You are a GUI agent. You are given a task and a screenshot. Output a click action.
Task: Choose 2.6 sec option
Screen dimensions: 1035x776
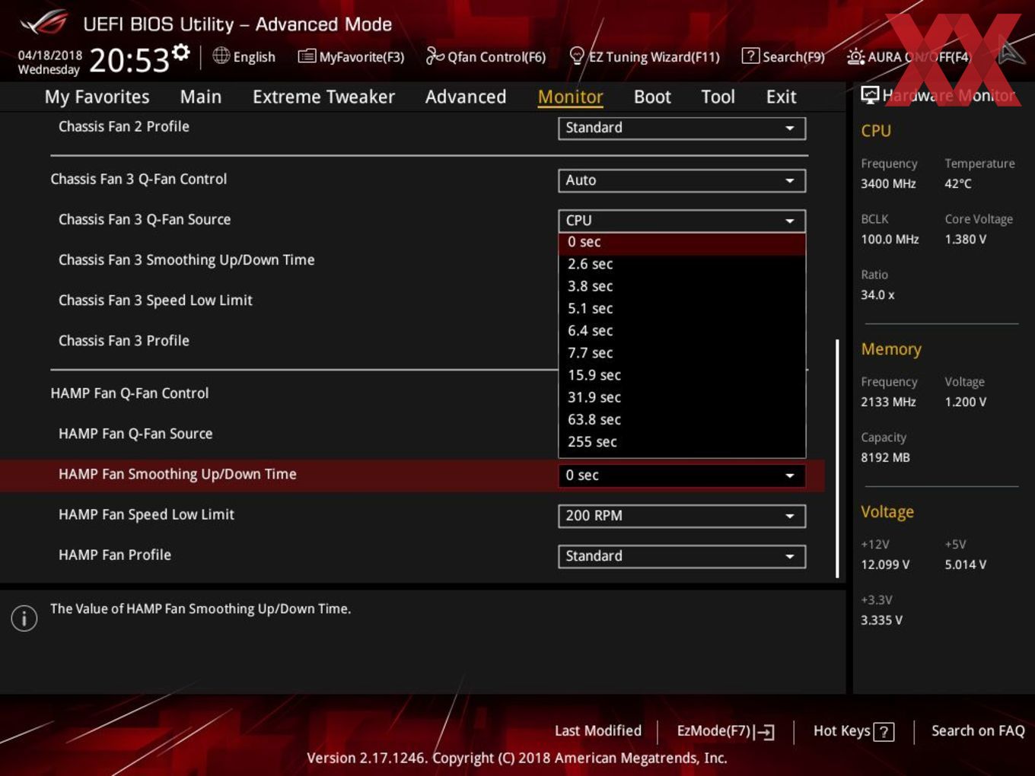click(682, 264)
